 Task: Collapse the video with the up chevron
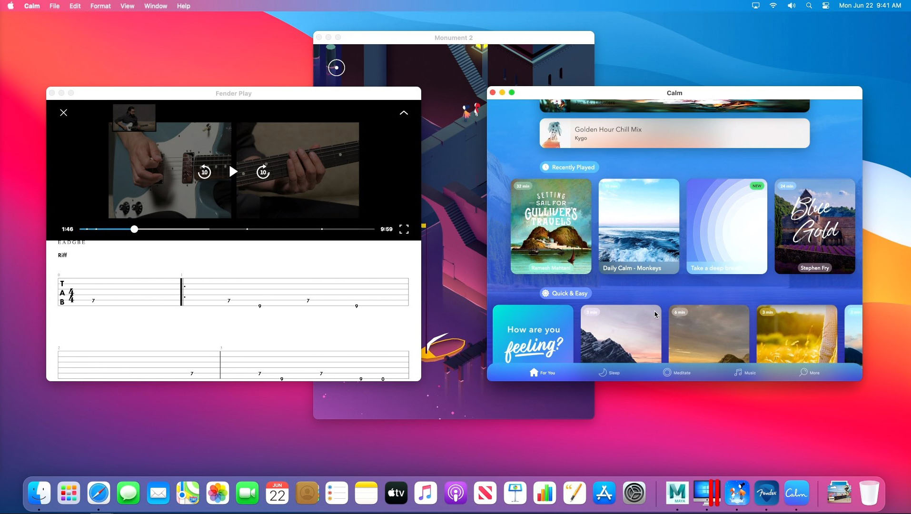404,113
